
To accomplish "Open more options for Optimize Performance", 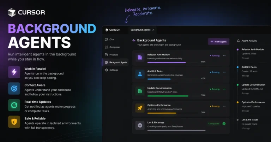I will (224, 106).
